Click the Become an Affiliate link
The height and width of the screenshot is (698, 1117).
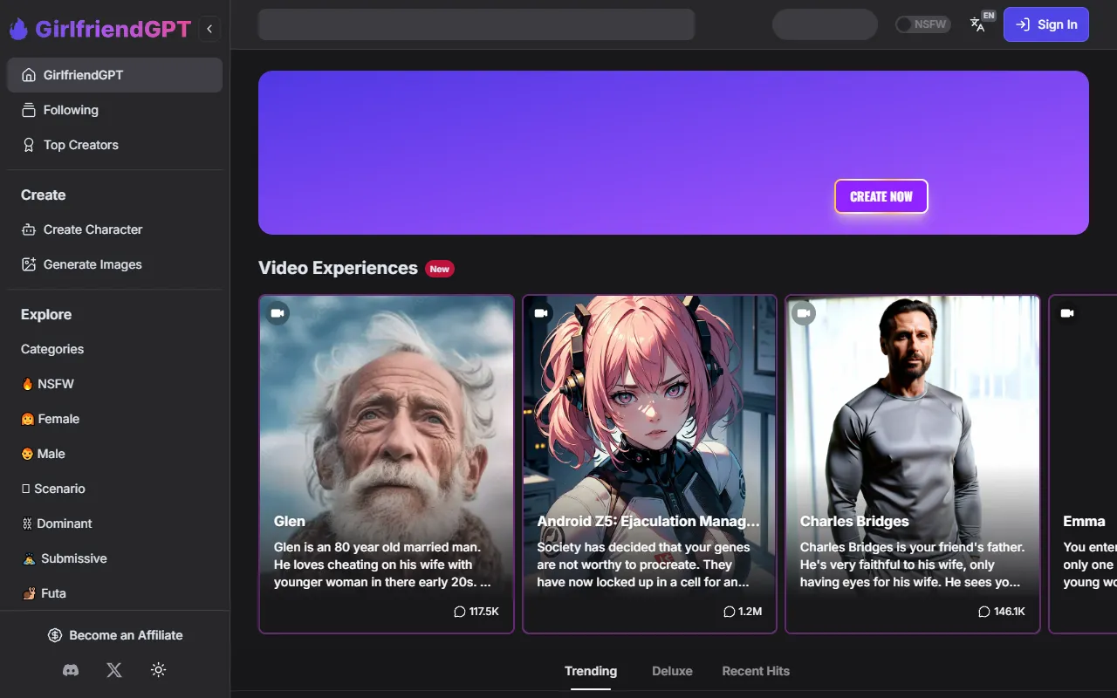point(115,635)
